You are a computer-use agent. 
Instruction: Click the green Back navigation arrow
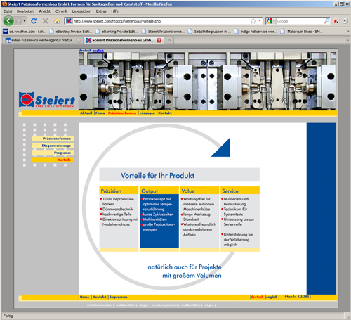pyautogui.click(x=8, y=21)
